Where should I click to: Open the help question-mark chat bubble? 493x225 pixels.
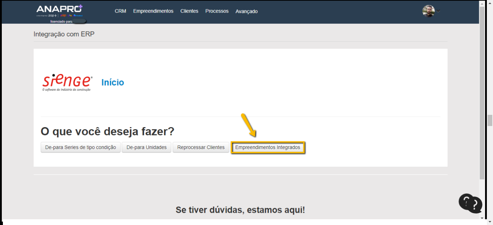[x=470, y=203]
